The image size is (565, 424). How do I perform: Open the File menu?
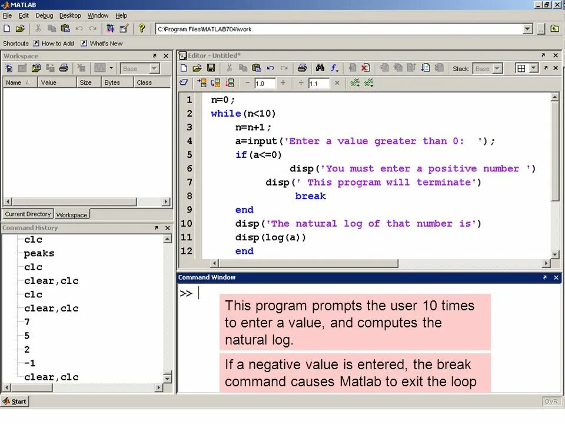click(x=7, y=15)
